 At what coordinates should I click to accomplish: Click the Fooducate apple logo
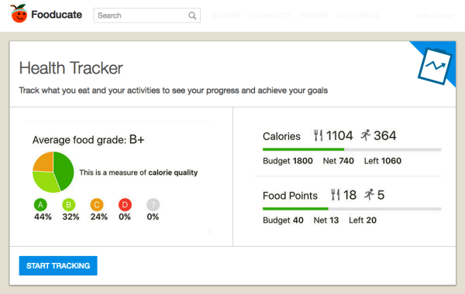click(19, 14)
